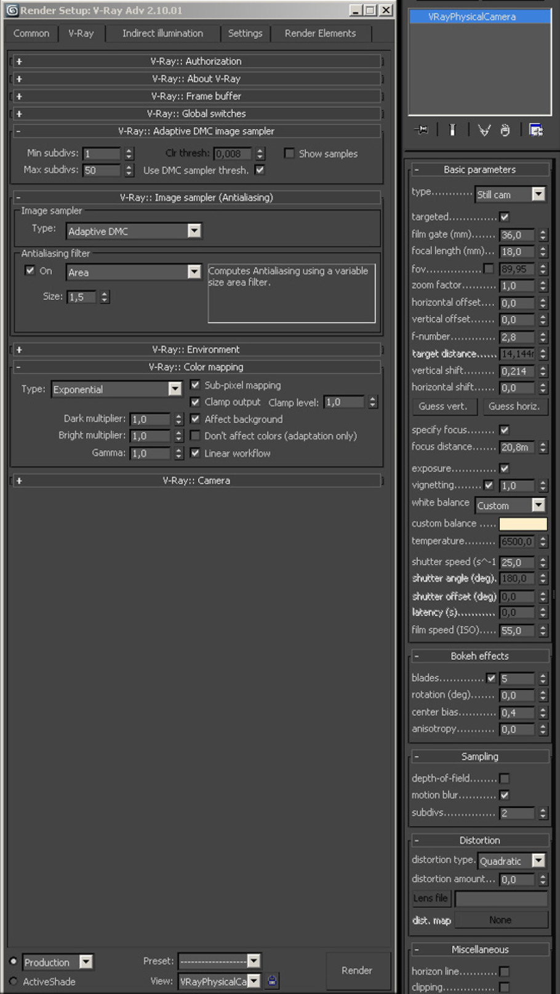The height and width of the screenshot is (994, 560).
Task: Switch to Settings tab
Action: pyautogui.click(x=245, y=33)
